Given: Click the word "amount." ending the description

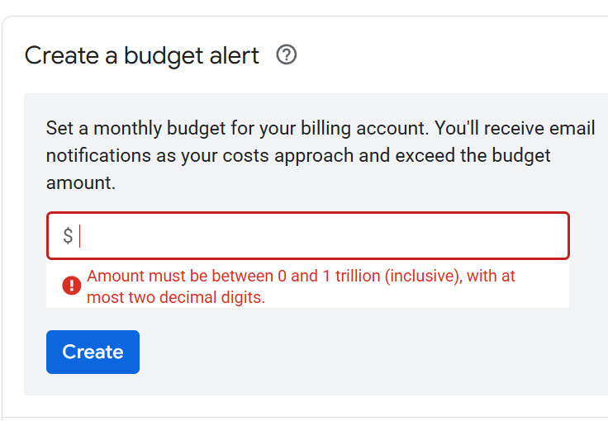Looking at the screenshot, I should click(81, 182).
